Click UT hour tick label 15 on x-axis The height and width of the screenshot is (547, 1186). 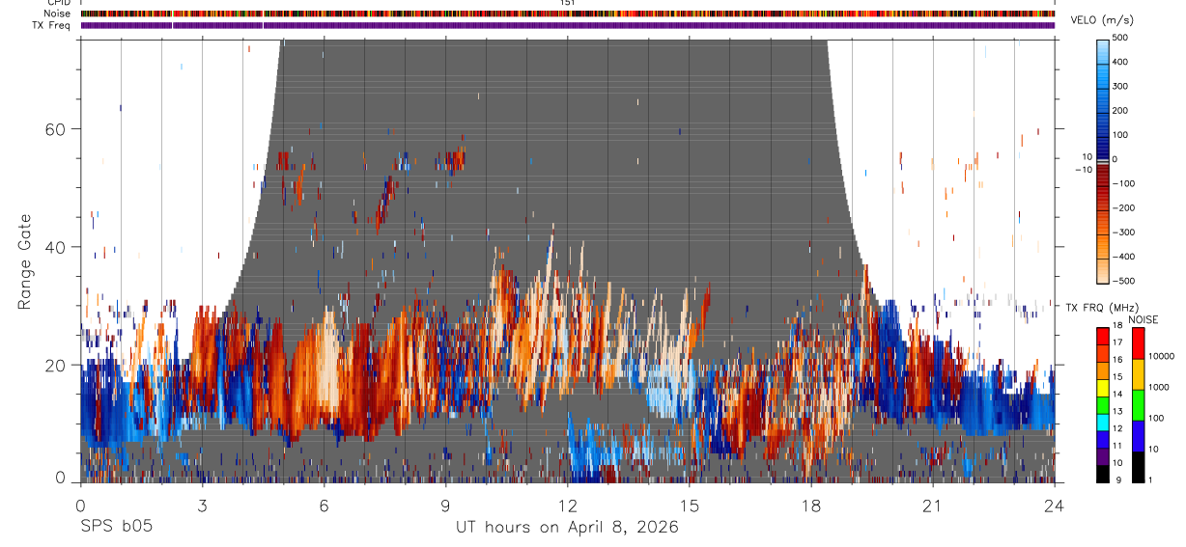[690, 505]
